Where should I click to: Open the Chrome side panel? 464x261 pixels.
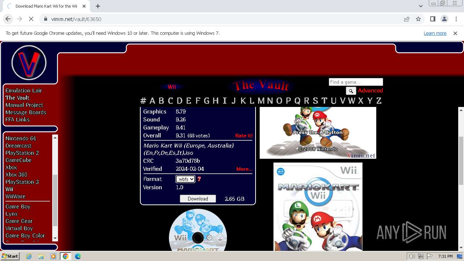433,19
